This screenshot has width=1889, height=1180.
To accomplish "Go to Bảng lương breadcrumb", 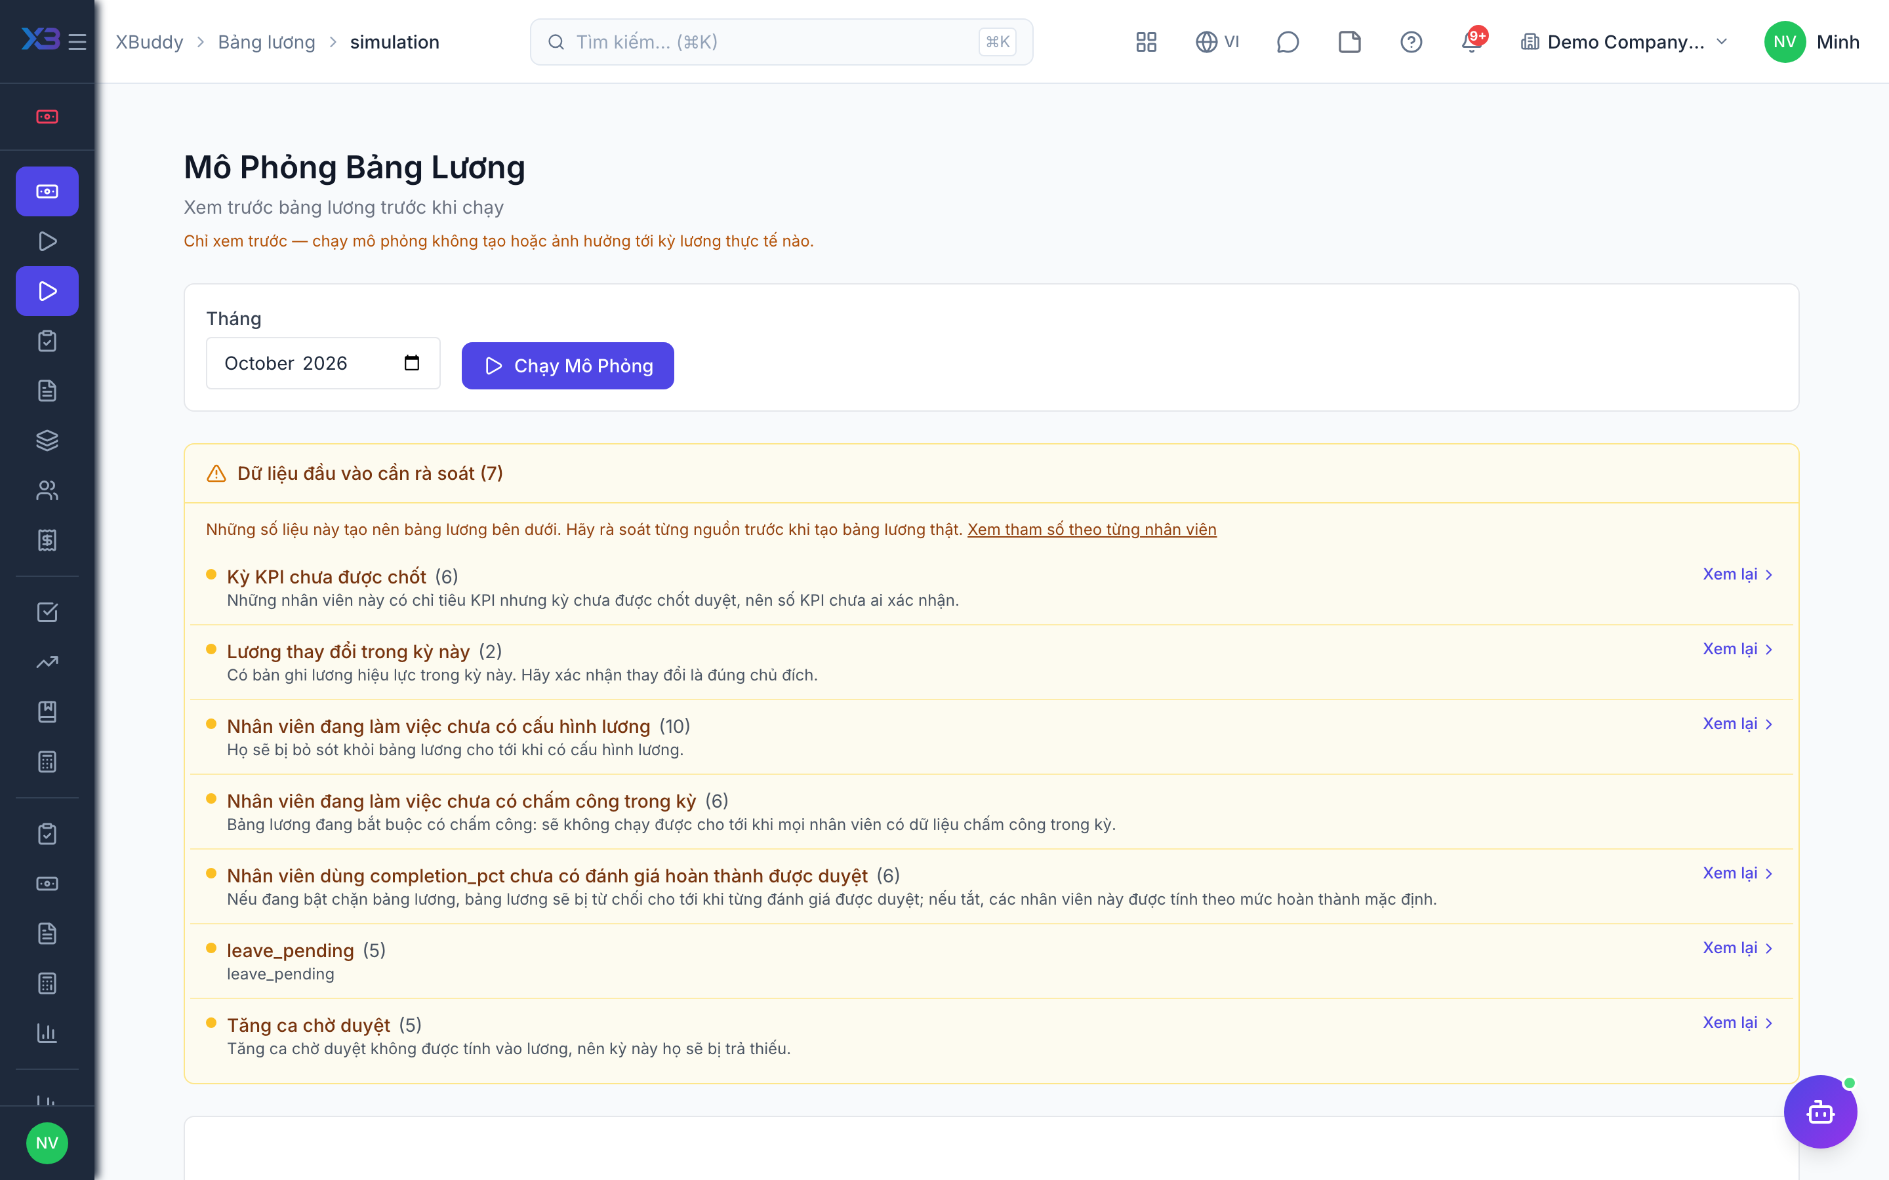I will 266,41.
